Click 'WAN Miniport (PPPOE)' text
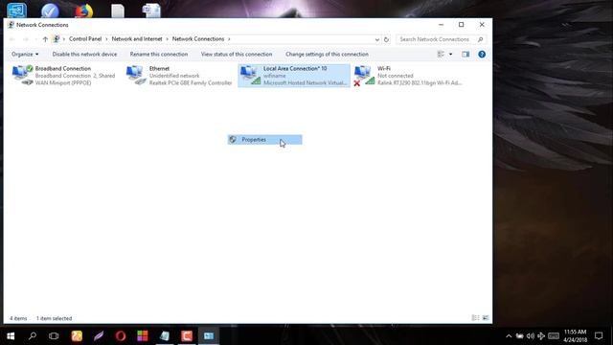Screen dimensions: 613x345 63,83
